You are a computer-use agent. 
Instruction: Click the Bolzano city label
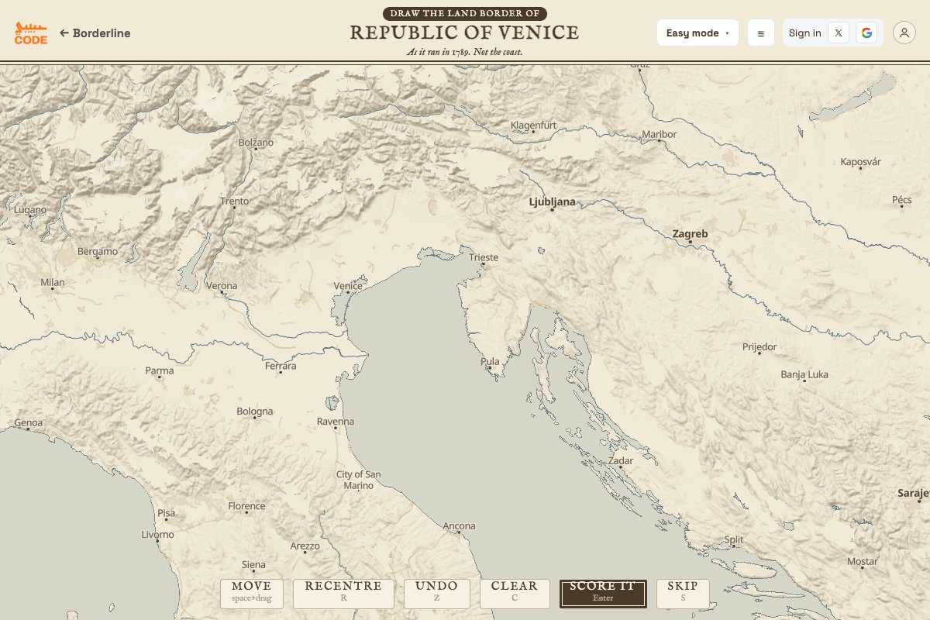point(256,143)
